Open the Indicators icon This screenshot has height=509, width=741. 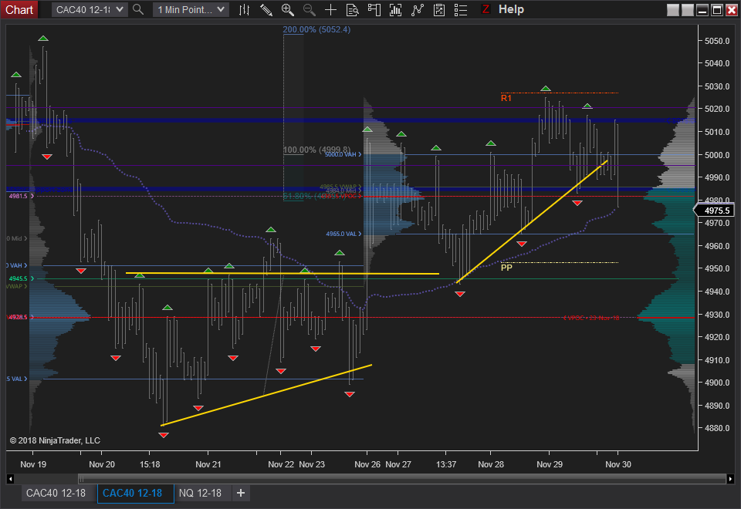418,10
